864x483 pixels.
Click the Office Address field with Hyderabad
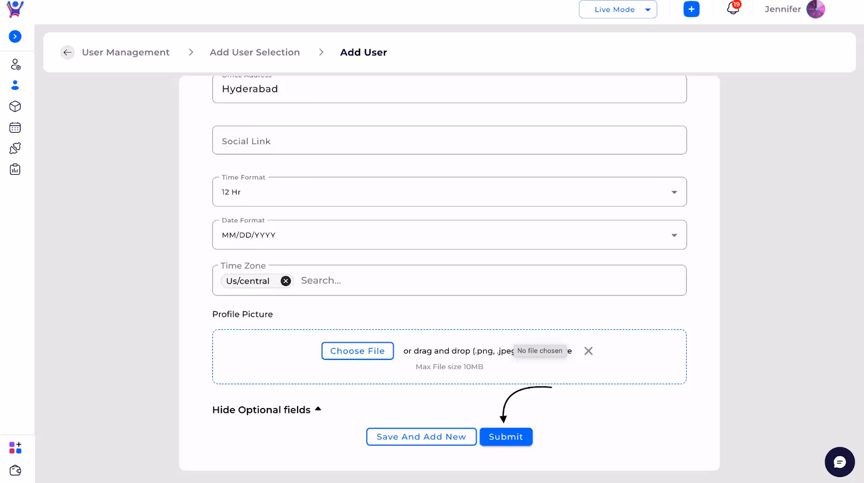click(x=449, y=89)
